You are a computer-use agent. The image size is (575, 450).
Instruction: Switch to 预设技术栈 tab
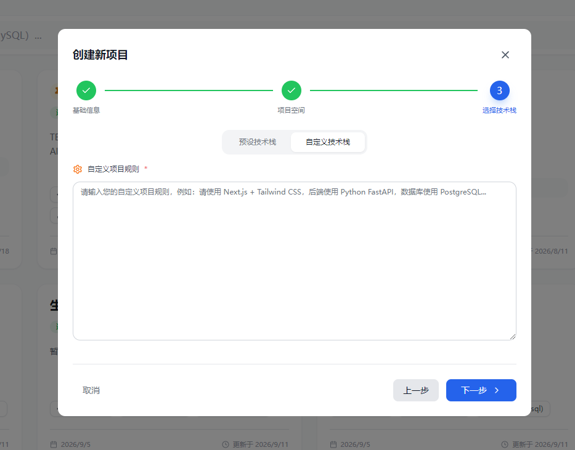258,142
